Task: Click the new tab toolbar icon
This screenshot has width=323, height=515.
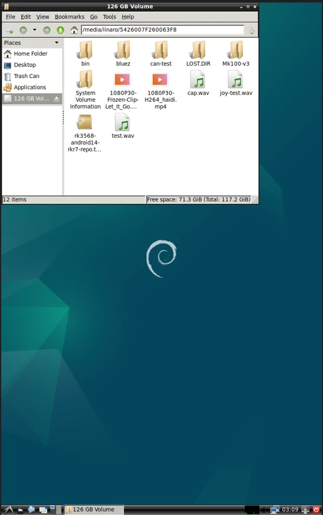Action: click(9, 31)
